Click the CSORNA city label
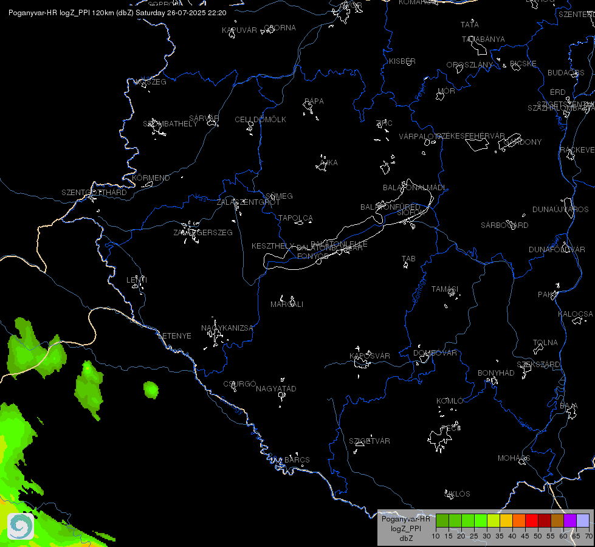The image size is (595, 547). point(280,28)
